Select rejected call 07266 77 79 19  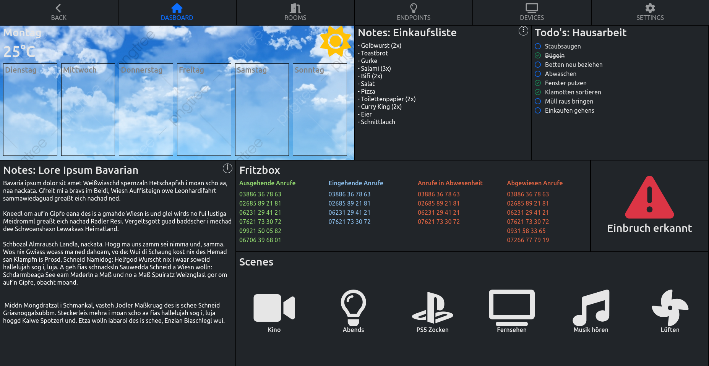528,240
